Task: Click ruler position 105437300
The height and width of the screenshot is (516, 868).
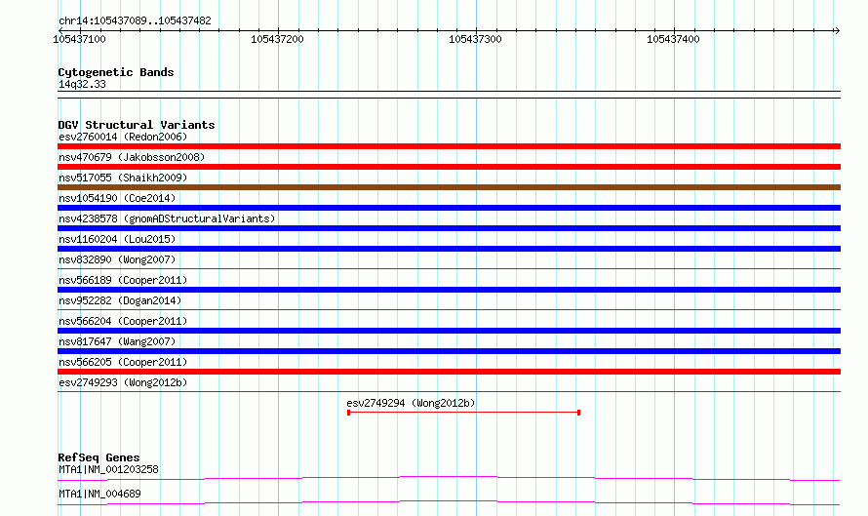Action: point(475,39)
